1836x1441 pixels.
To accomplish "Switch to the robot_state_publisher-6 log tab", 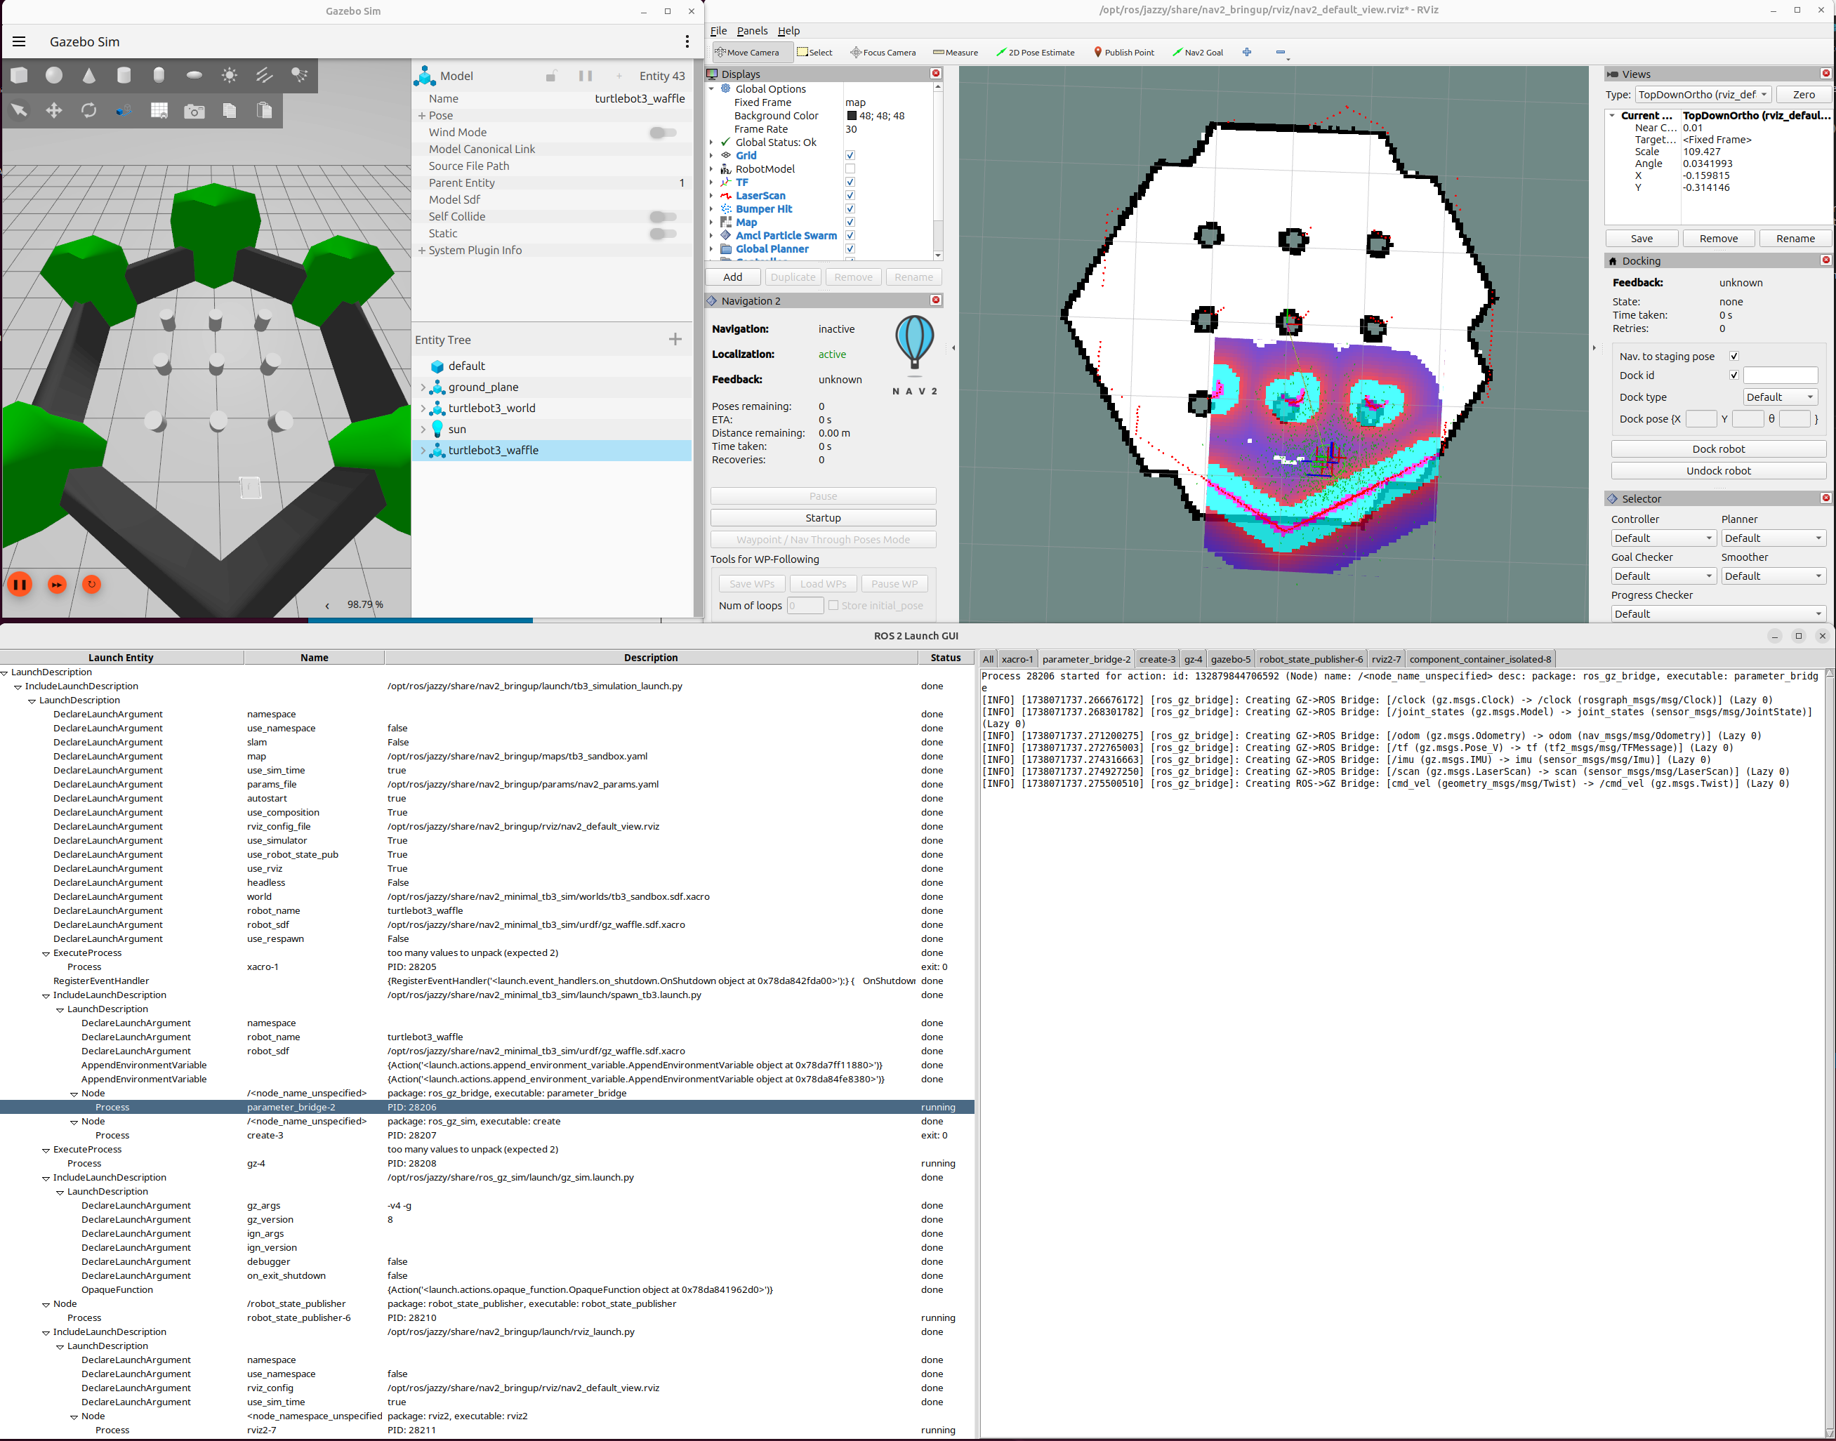I will pos(1310,659).
